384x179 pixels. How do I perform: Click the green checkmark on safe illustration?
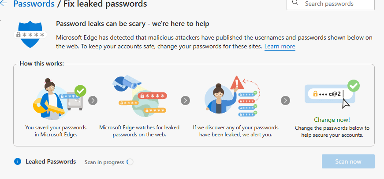[x=80, y=91]
